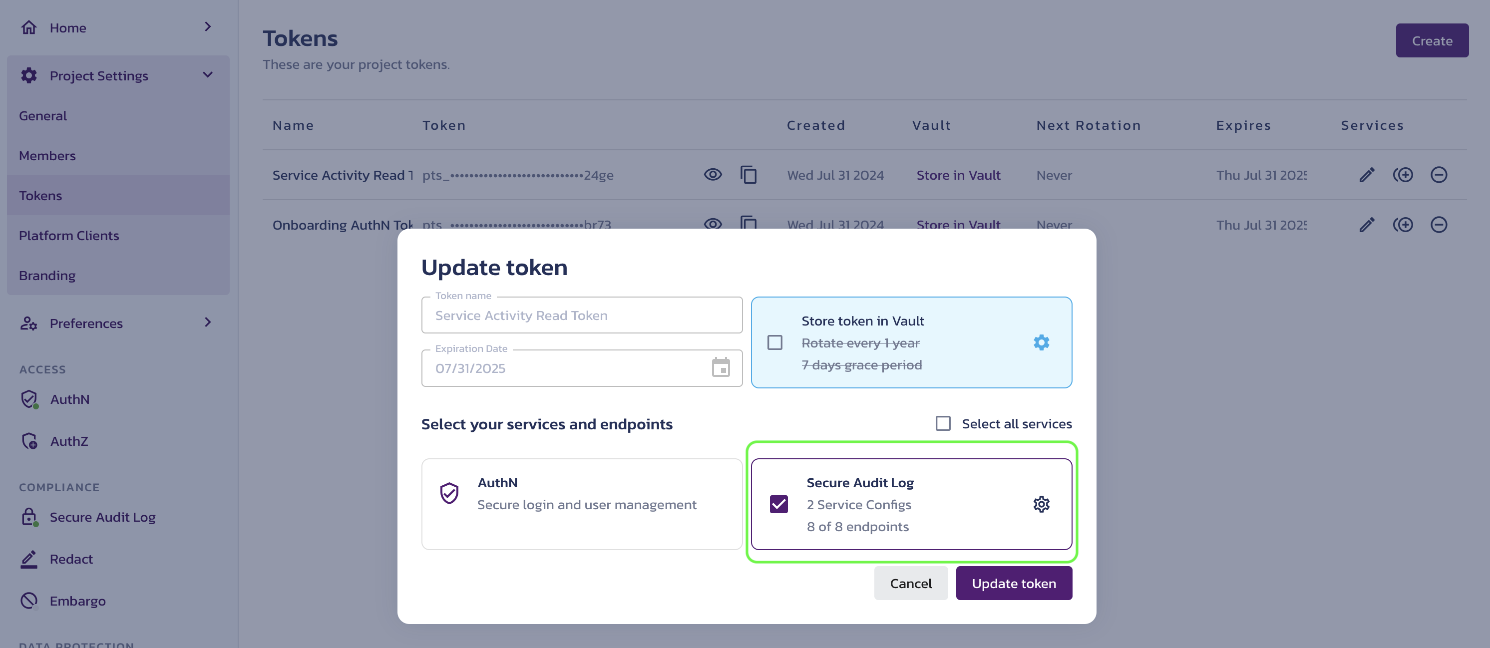Viewport: 1490px width, 648px height.
Task: Click the Cancel button to dismiss dialog
Action: pyautogui.click(x=910, y=583)
